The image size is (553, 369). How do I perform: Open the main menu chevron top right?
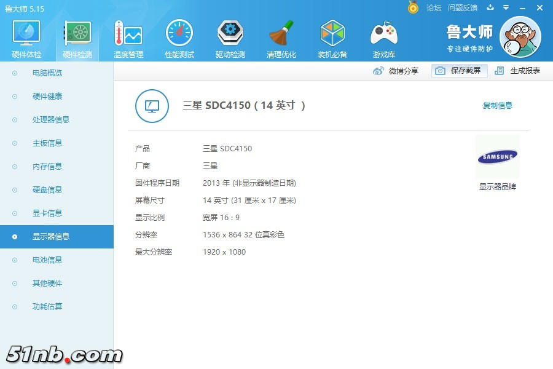[x=505, y=9]
